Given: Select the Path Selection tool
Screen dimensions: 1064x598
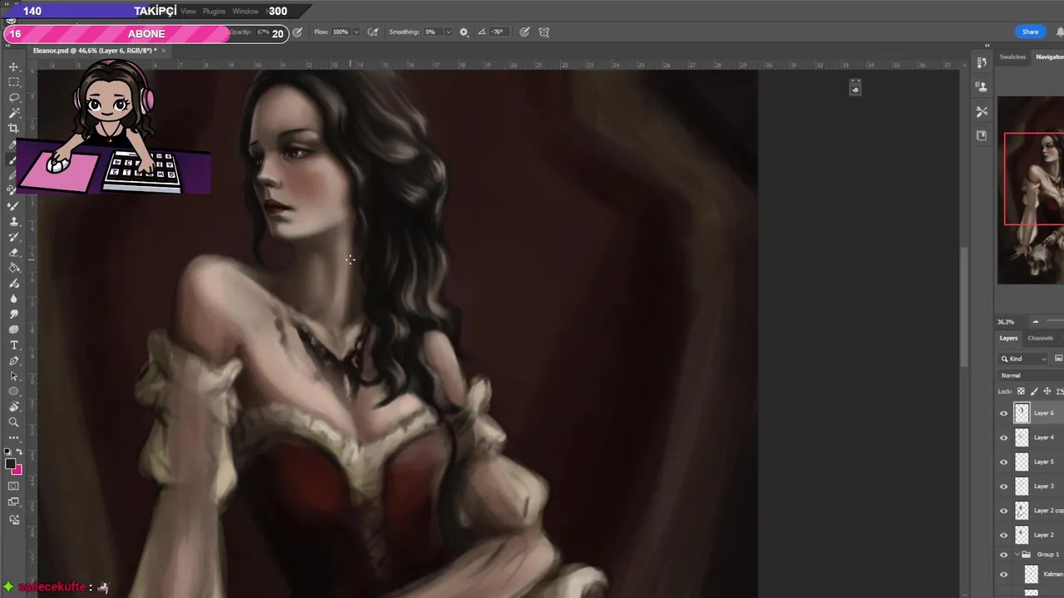Looking at the screenshot, I should tap(13, 376).
